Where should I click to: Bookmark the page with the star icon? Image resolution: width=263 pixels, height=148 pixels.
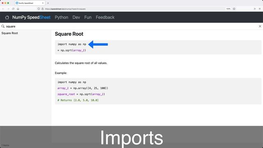coord(234,9)
